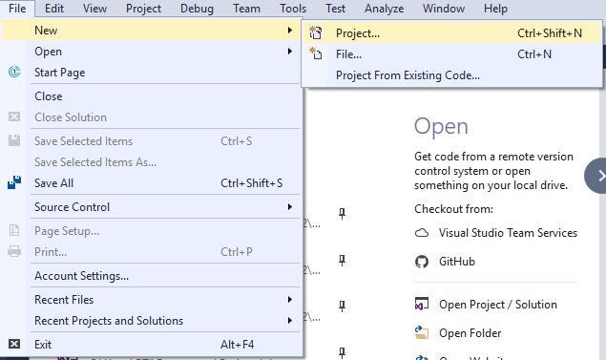Click the 'Checkout from:' label

pyautogui.click(x=453, y=209)
